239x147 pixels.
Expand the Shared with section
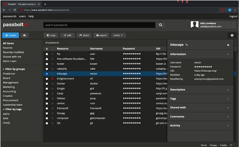click(200, 108)
